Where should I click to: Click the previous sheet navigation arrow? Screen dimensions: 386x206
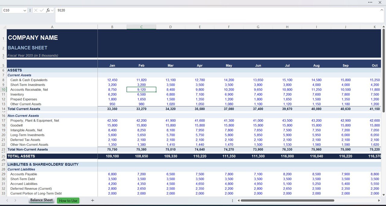pyautogui.click(x=7, y=200)
